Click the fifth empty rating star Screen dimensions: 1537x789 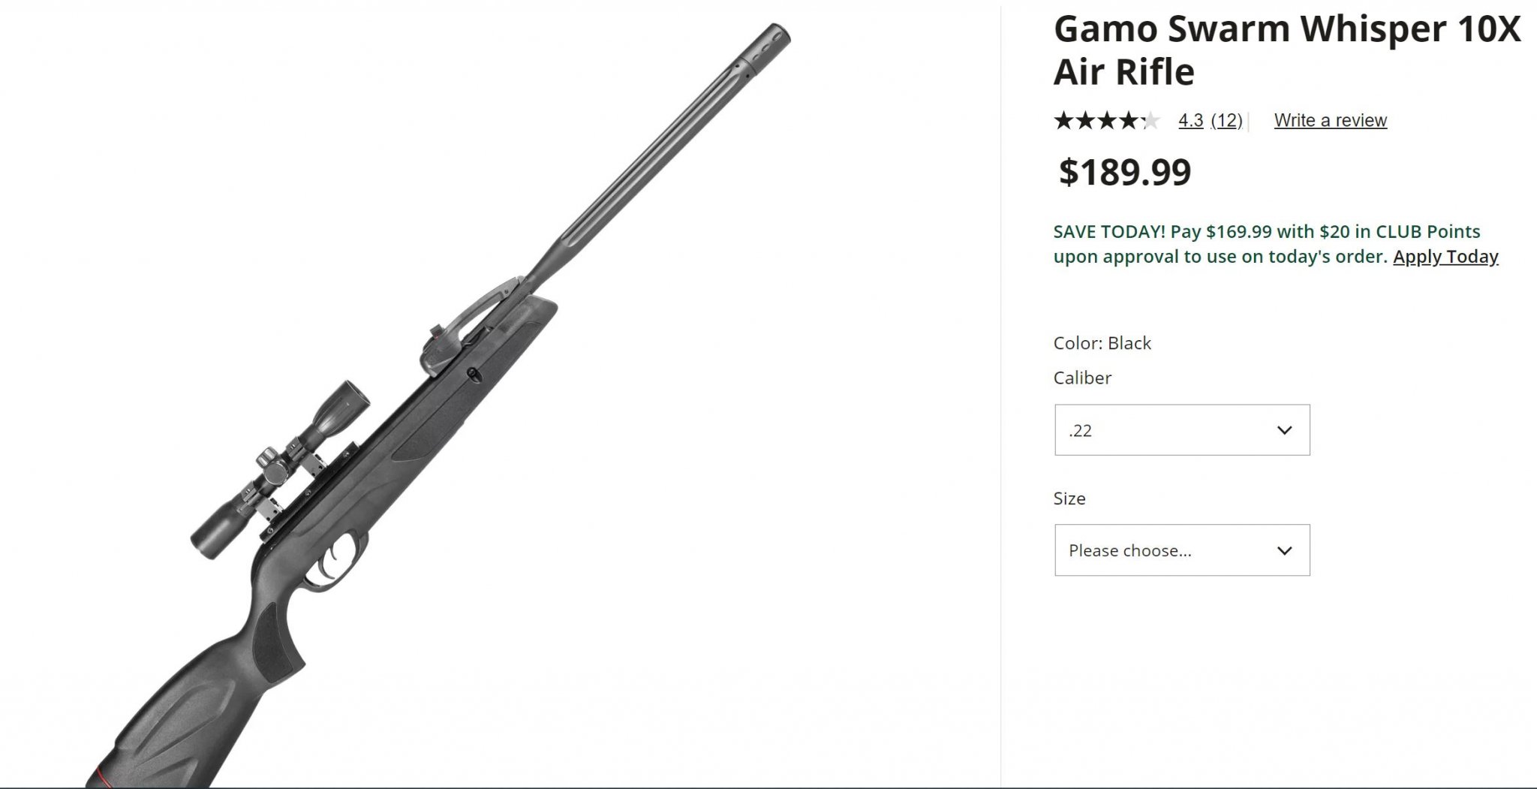coord(1150,120)
